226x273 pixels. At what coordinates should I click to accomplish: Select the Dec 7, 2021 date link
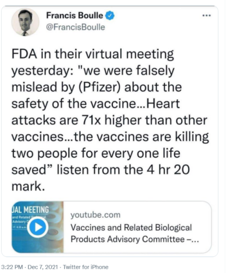(43, 267)
